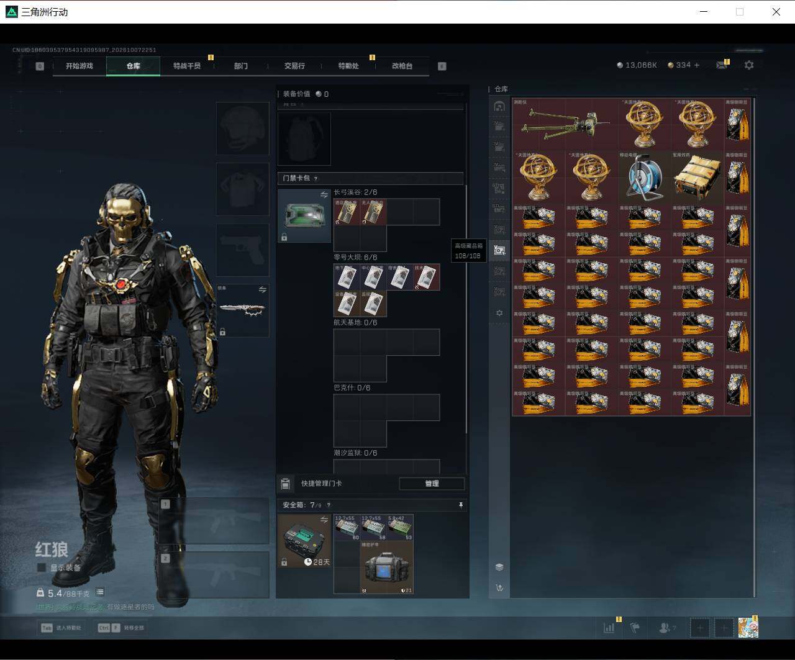795x660 pixels.
Task: Click the 长弓溪谷: 2/6 label
Action: tap(355, 192)
